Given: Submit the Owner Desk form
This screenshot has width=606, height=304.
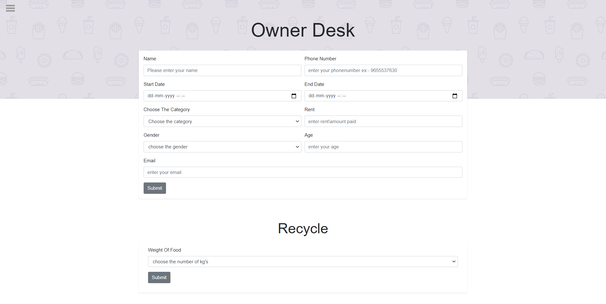Looking at the screenshot, I should point(155,188).
